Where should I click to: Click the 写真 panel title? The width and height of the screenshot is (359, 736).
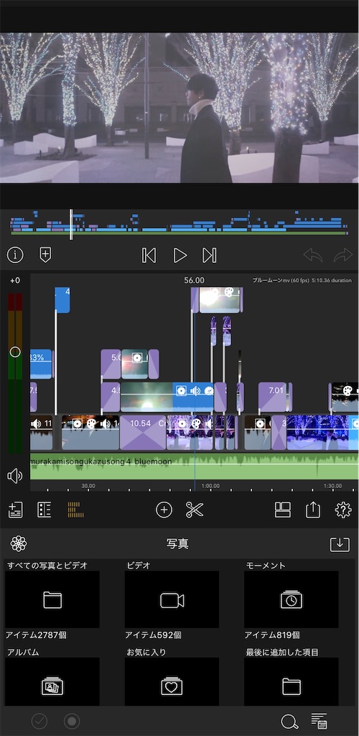[177, 544]
